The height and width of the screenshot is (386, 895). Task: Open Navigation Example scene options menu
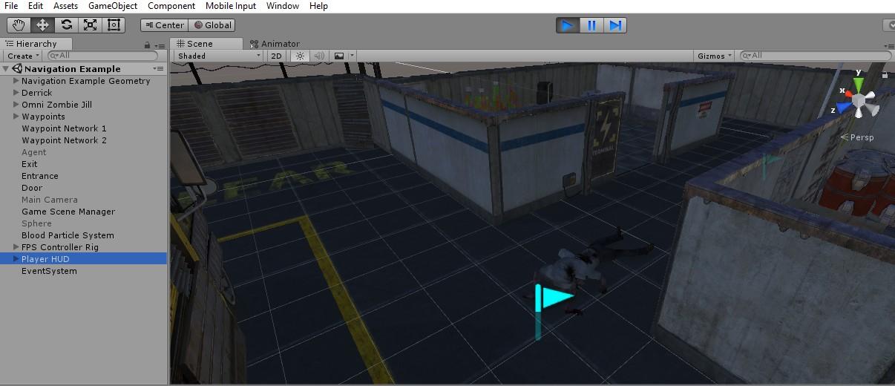pyautogui.click(x=158, y=68)
